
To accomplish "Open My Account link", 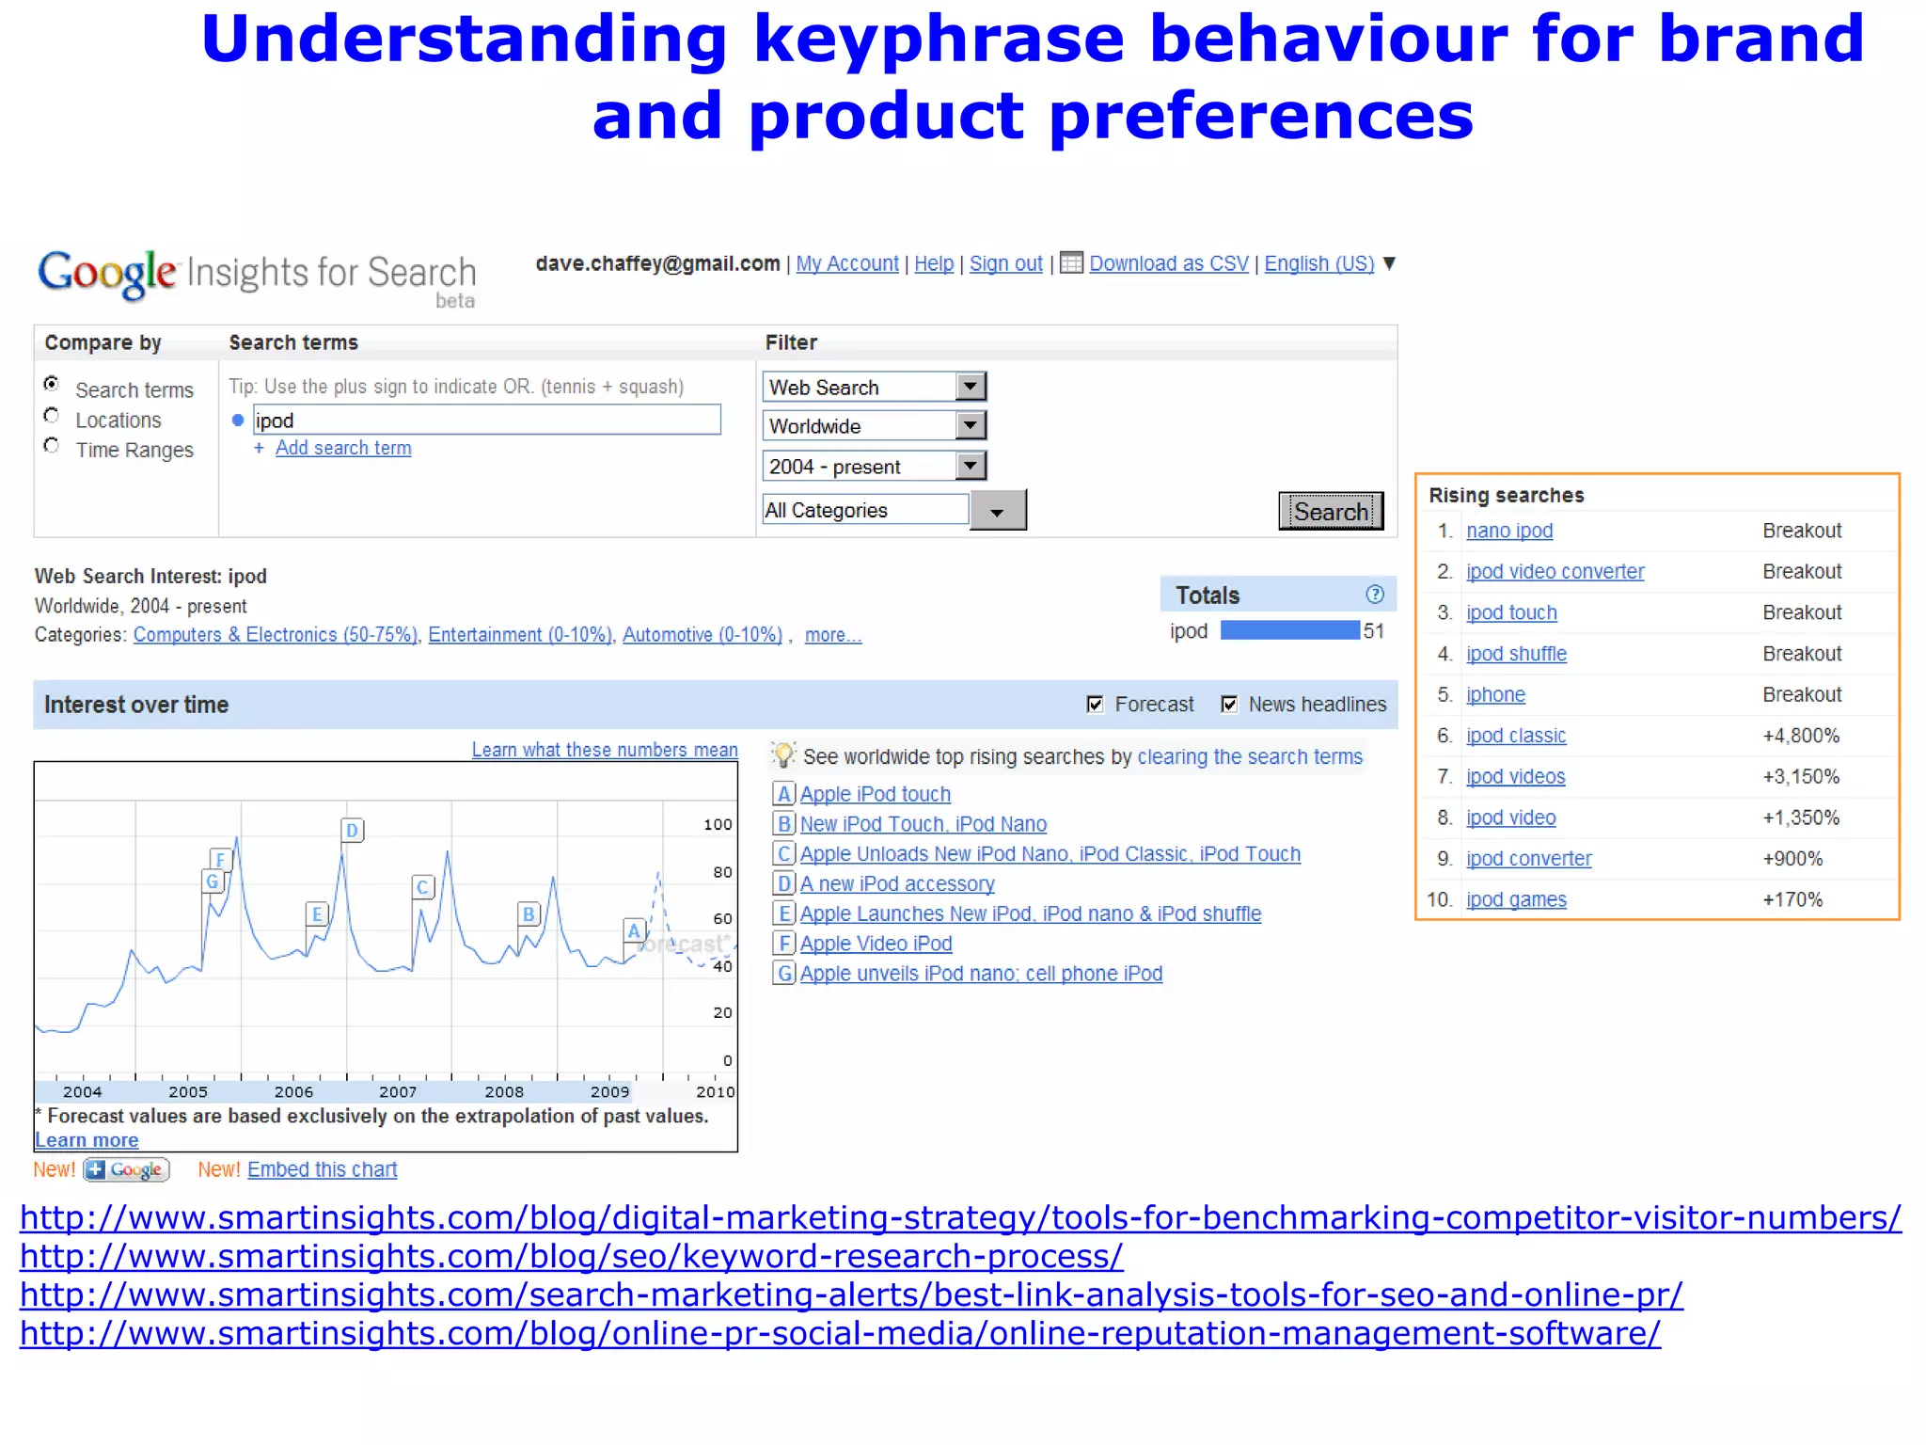I will 847,263.
